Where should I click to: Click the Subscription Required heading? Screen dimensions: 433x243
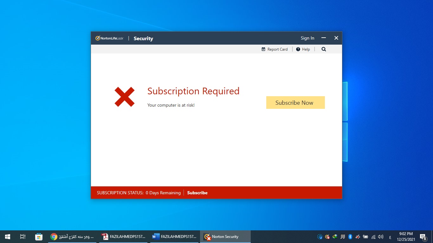[x=193, y=91]
